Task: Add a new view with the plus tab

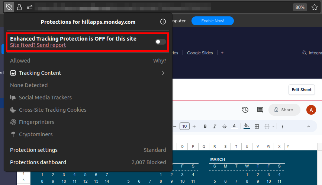Action: (222, 53)
